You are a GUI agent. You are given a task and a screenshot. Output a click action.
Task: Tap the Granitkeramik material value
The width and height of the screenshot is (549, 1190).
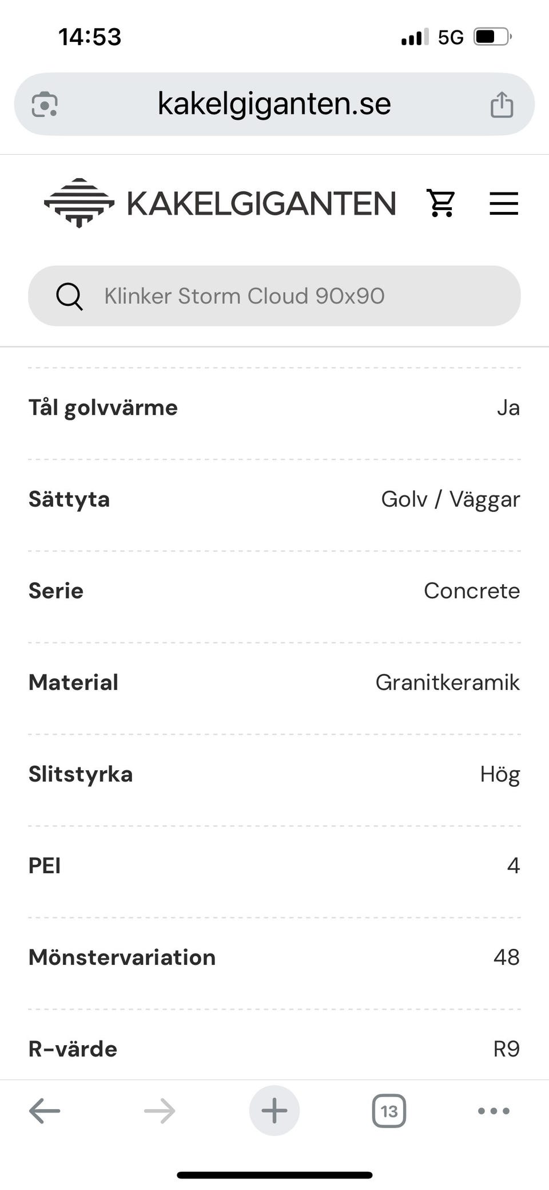(447, 683)
